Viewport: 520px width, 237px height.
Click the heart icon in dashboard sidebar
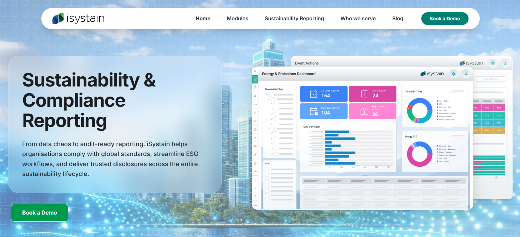point(255,196)
